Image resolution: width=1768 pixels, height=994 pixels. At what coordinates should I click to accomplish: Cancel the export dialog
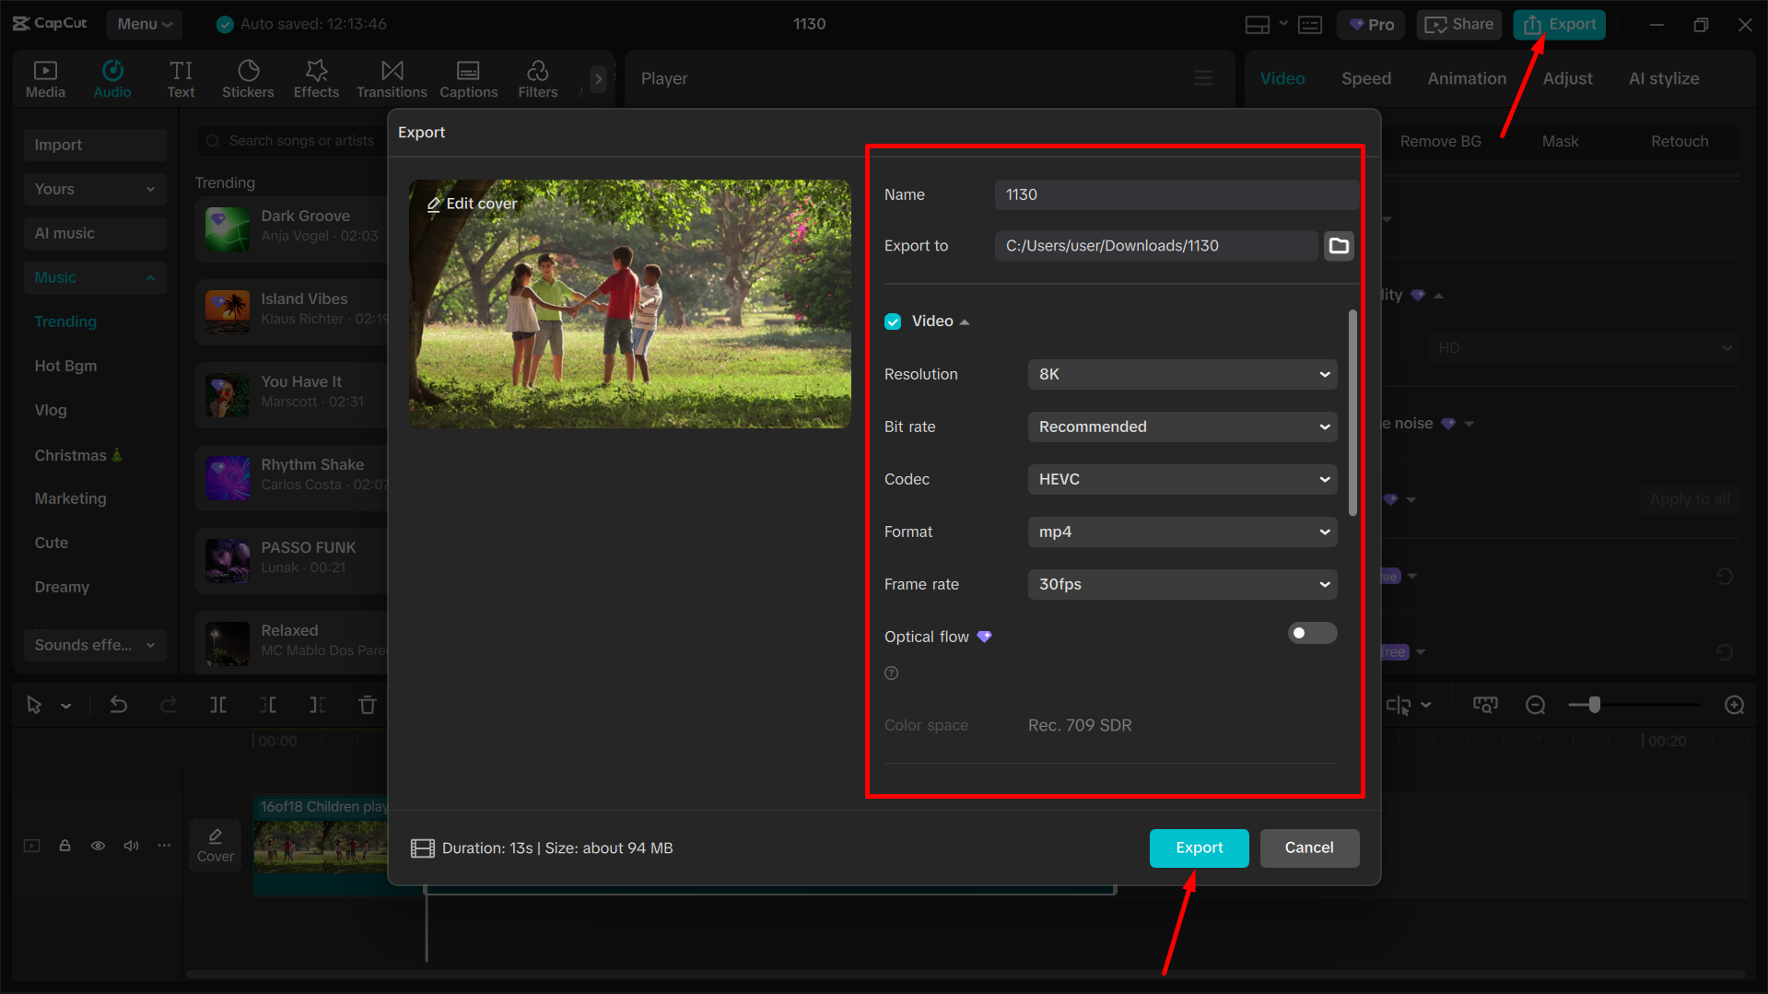[x=1309, y=848]
